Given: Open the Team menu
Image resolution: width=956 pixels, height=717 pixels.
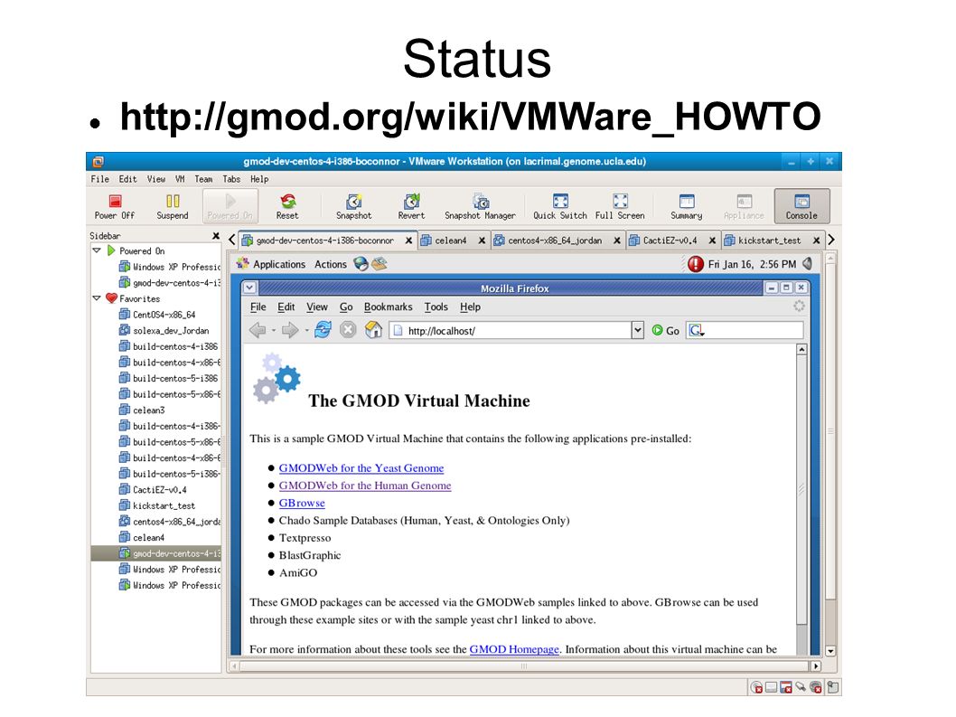Looking at the screenshot, I should point(203,179).
